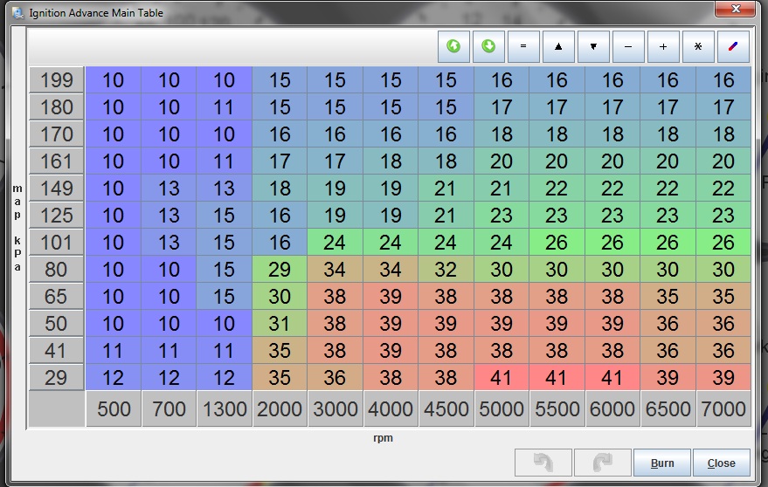Select cell 13 at 149 kPa, 700 rpm
The width and height of the screenshot is (768, 487).
pyautogui.click(x=169, y=189)
